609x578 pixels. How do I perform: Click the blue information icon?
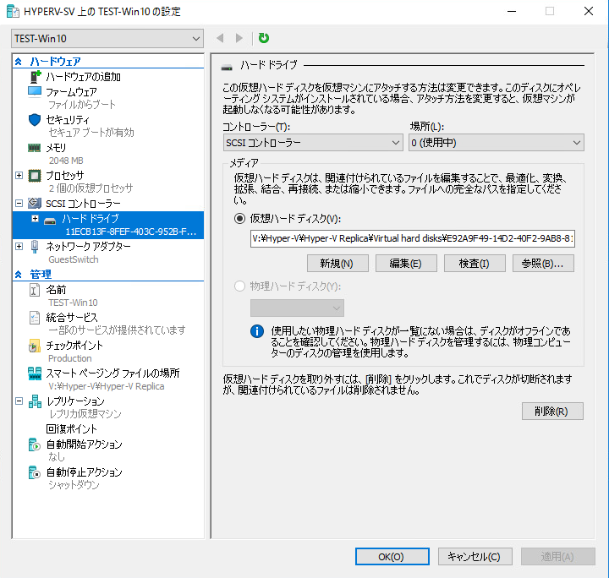(257, 331)
